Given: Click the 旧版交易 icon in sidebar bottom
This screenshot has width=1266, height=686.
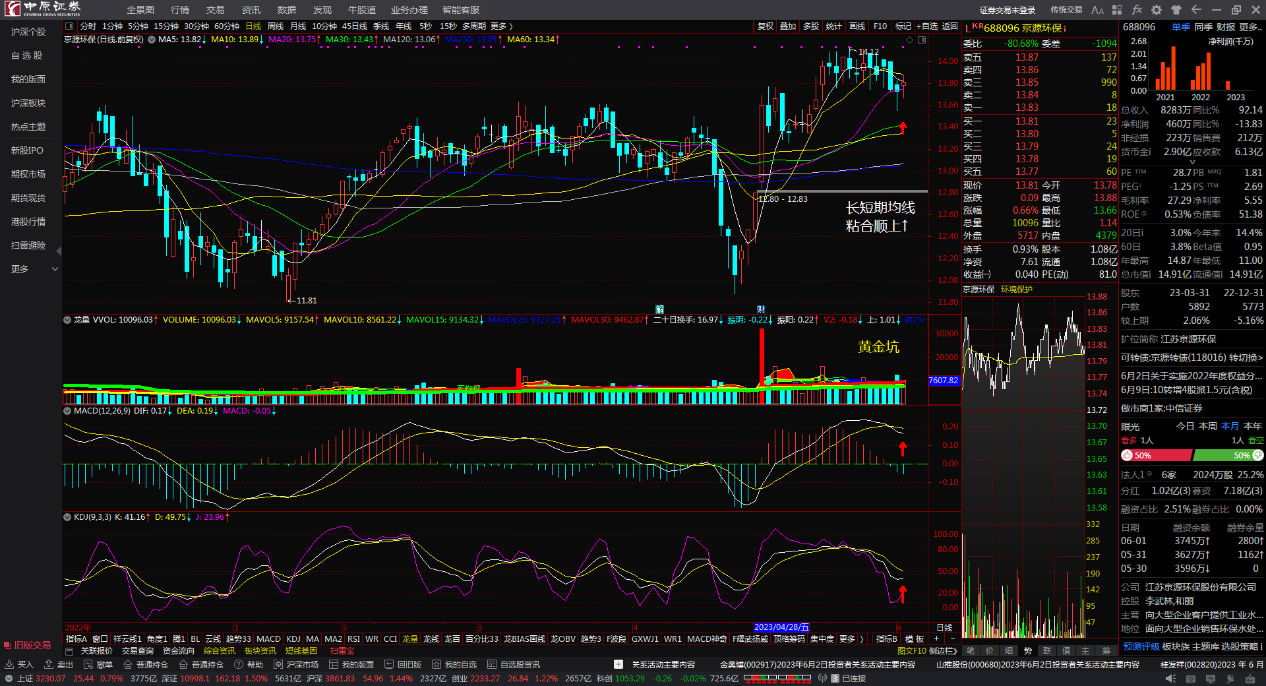Looking at the screenshot, I should [x=27, y=645].
